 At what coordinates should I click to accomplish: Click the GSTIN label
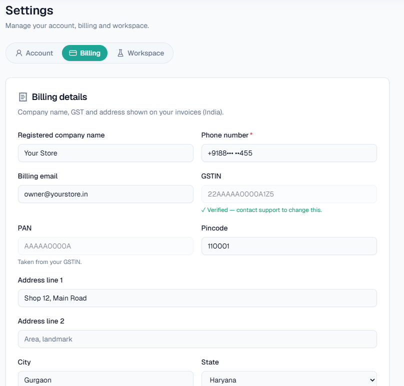coord(211,176)
